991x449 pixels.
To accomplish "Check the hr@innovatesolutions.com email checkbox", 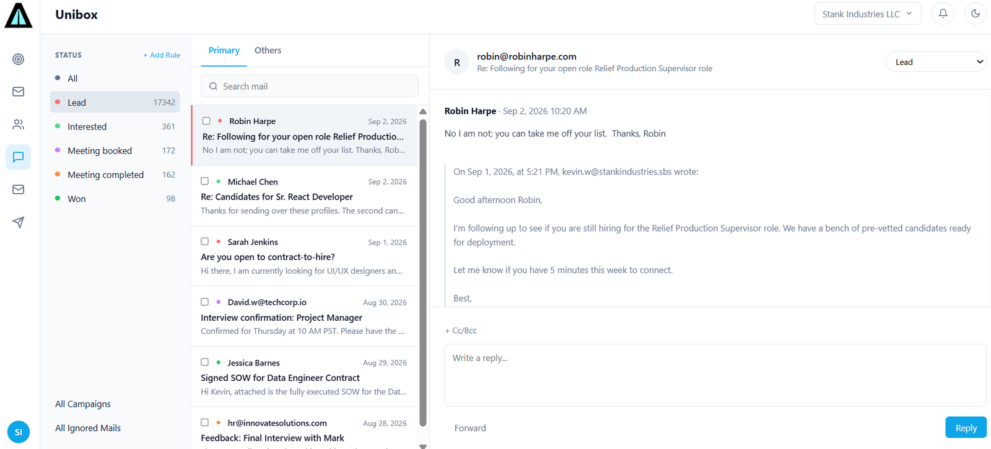I will [x=205, y=422].
